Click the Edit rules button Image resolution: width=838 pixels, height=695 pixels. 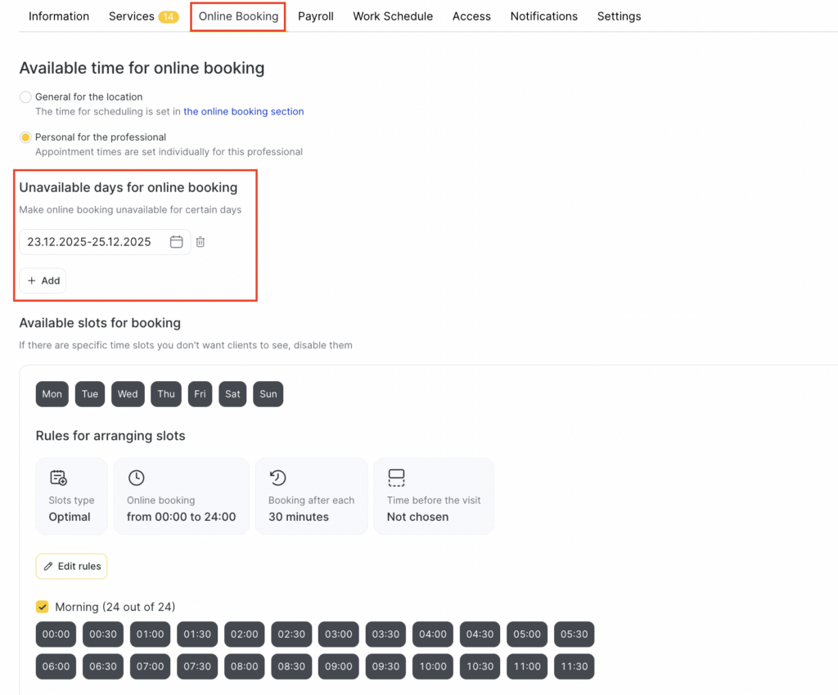(x=72, y=566)
